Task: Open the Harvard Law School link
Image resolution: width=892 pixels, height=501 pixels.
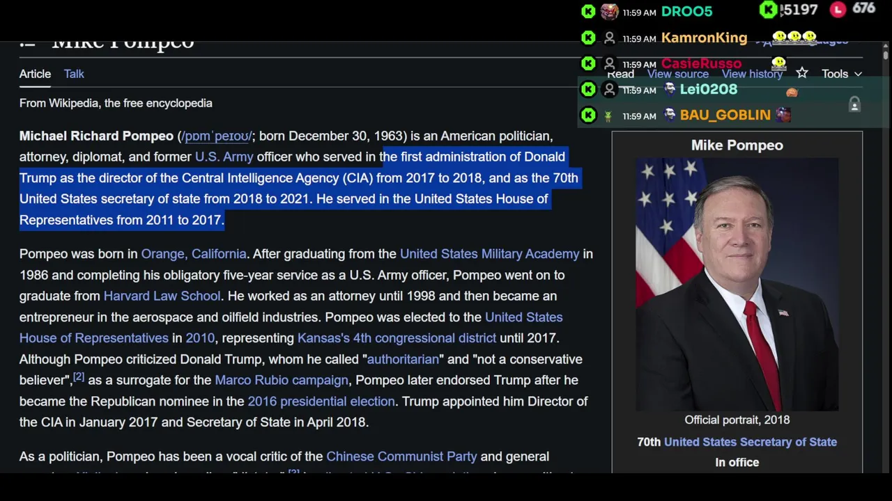Action: tap(162, 296)
